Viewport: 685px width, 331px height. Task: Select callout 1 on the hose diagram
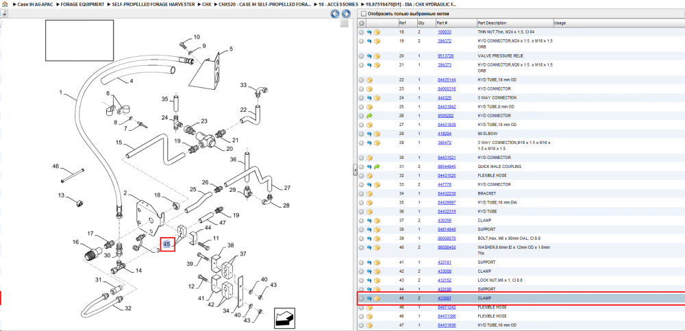[x=61, y=93]
